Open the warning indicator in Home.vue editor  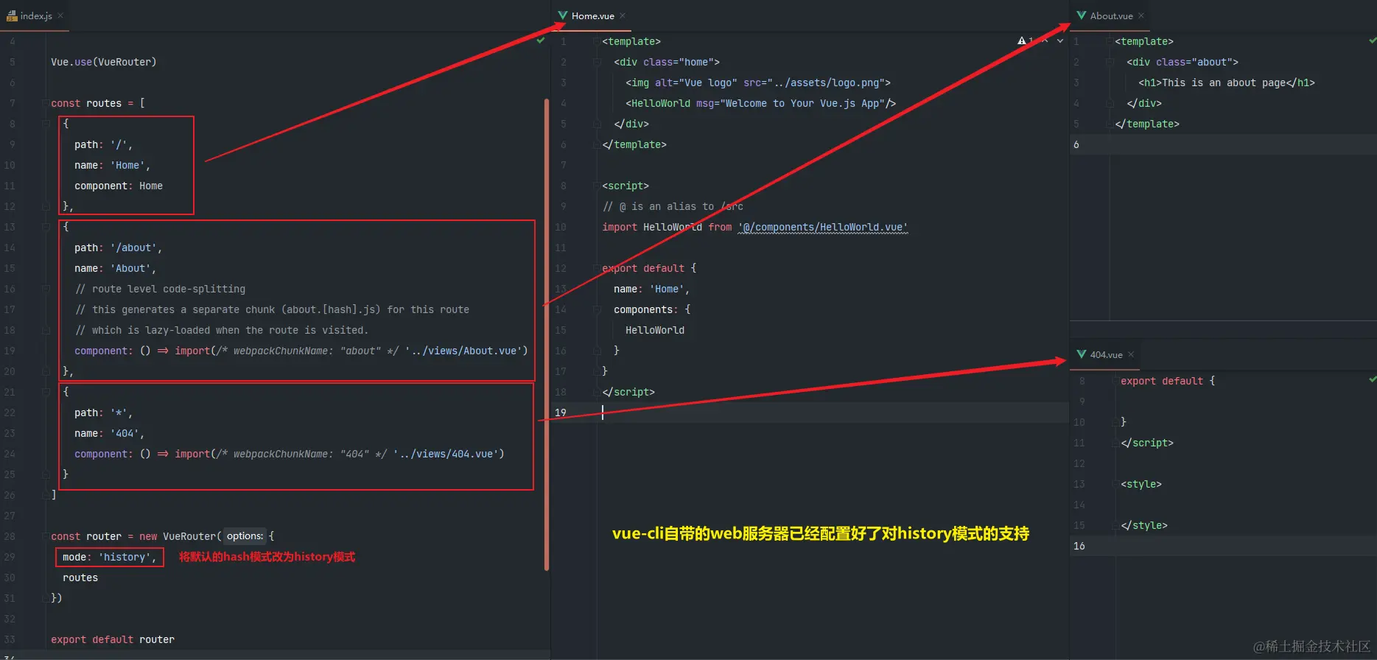1026,41
